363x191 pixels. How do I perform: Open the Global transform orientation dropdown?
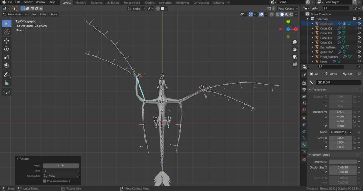click(x=137, y=9)
